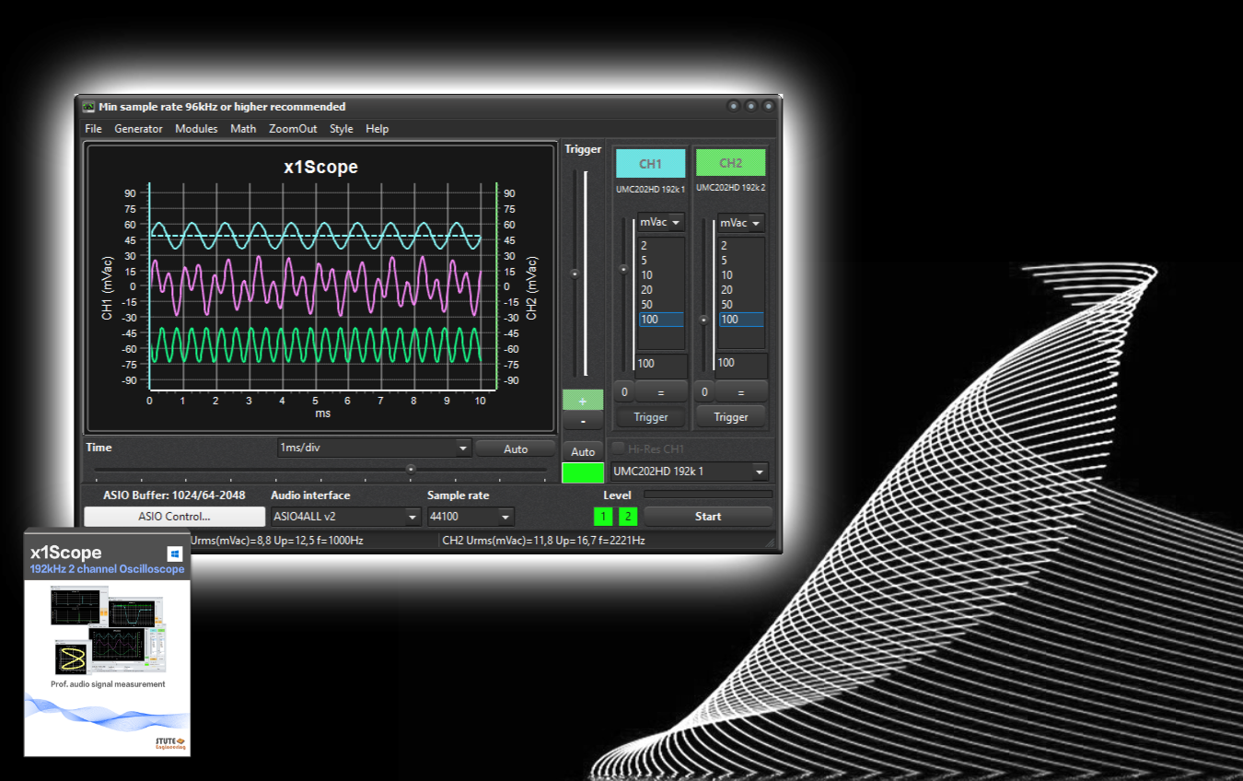Click CH2 equals scale button
This screenshot has height=781, width=1243.
click(740, 392)
